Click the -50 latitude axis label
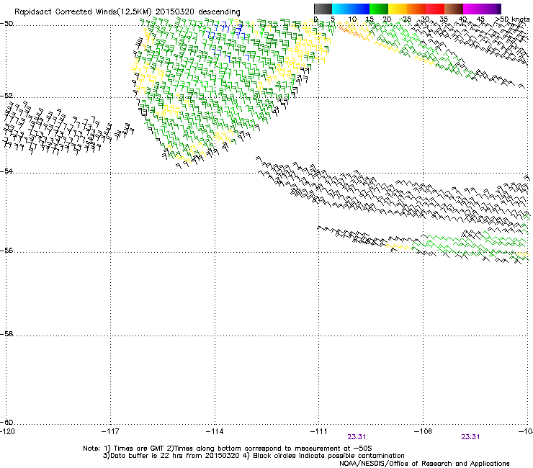 [x=6, y=24]
